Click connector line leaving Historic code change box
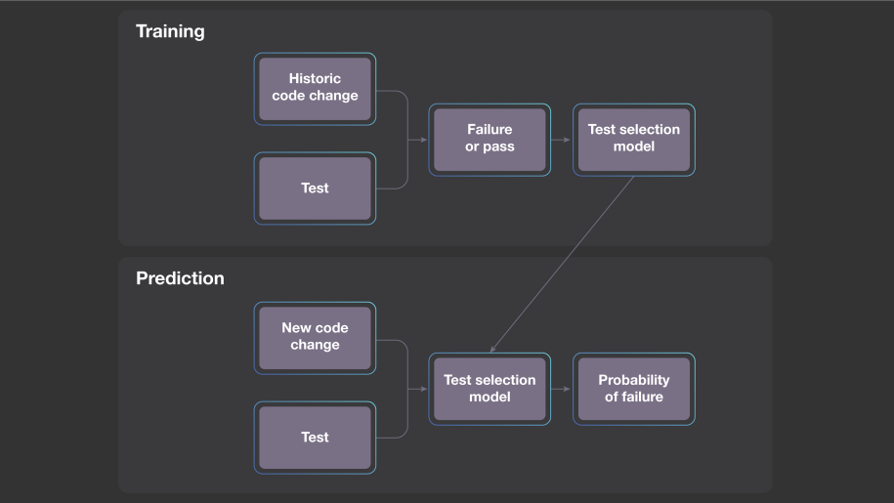This screenshot has width=894, height=503. pos(391,91)
